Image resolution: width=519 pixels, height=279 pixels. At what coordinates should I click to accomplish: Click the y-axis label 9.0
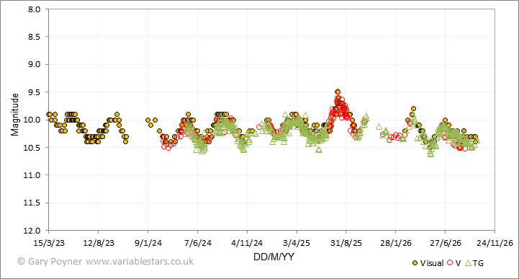click(x=34, y=64)
